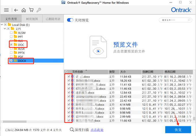Select the 22.45 KB file row
196x136 pixels.
(x=129, y=96)
